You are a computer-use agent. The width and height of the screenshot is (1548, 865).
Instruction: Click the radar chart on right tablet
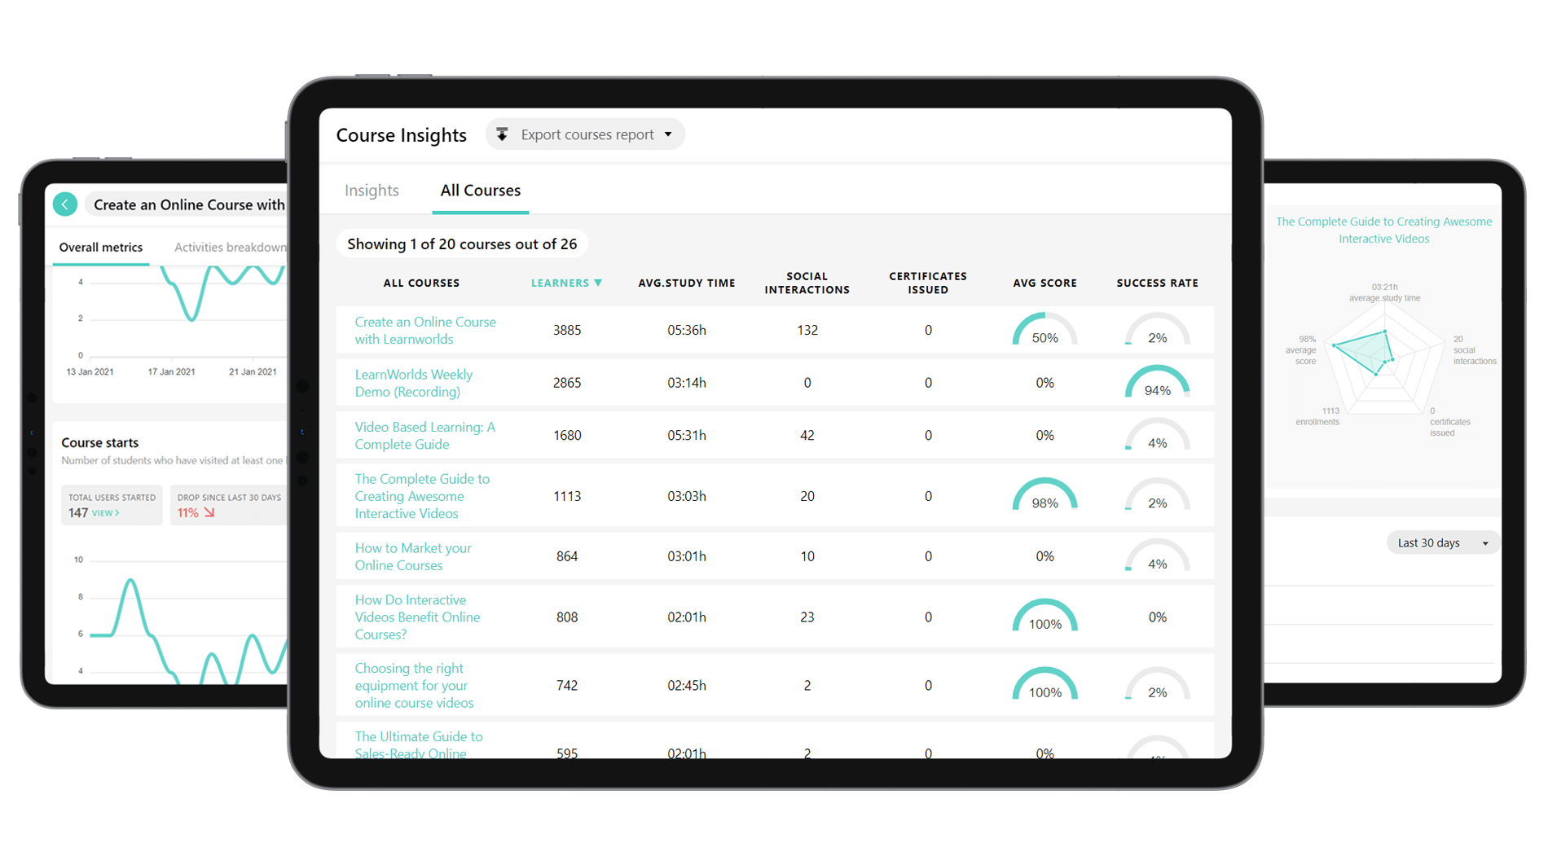coord(1384,356)
